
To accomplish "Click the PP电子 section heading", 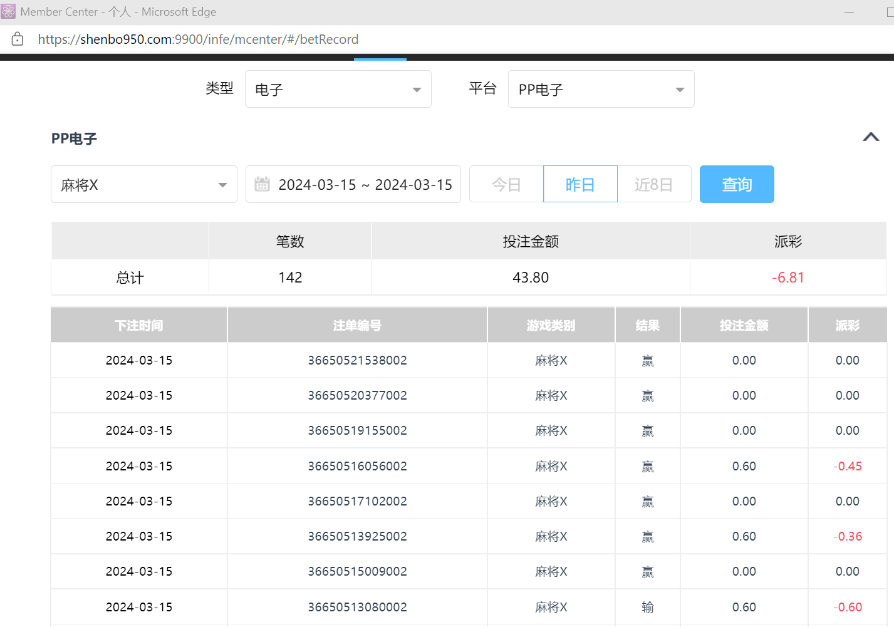I will 74,138.
